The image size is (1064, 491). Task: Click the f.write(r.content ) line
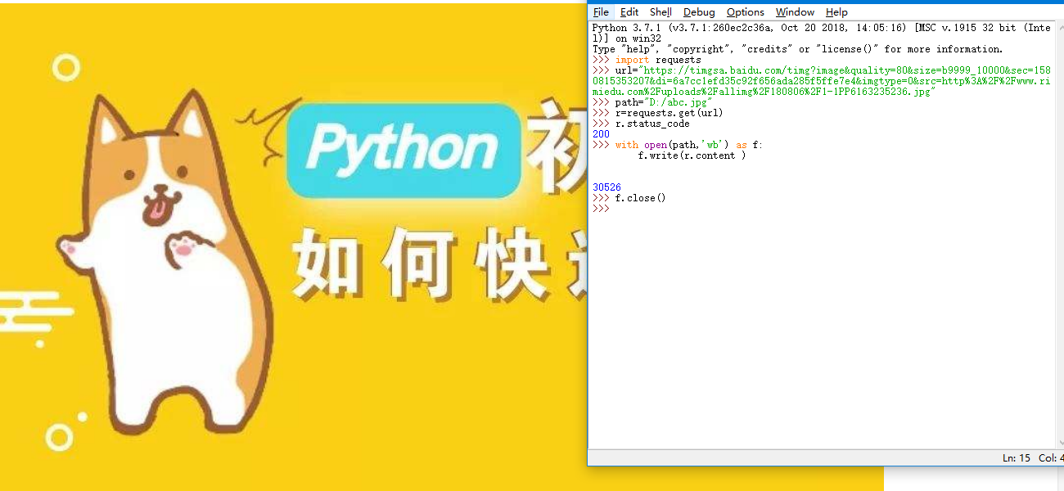click(x=692, y=155)
